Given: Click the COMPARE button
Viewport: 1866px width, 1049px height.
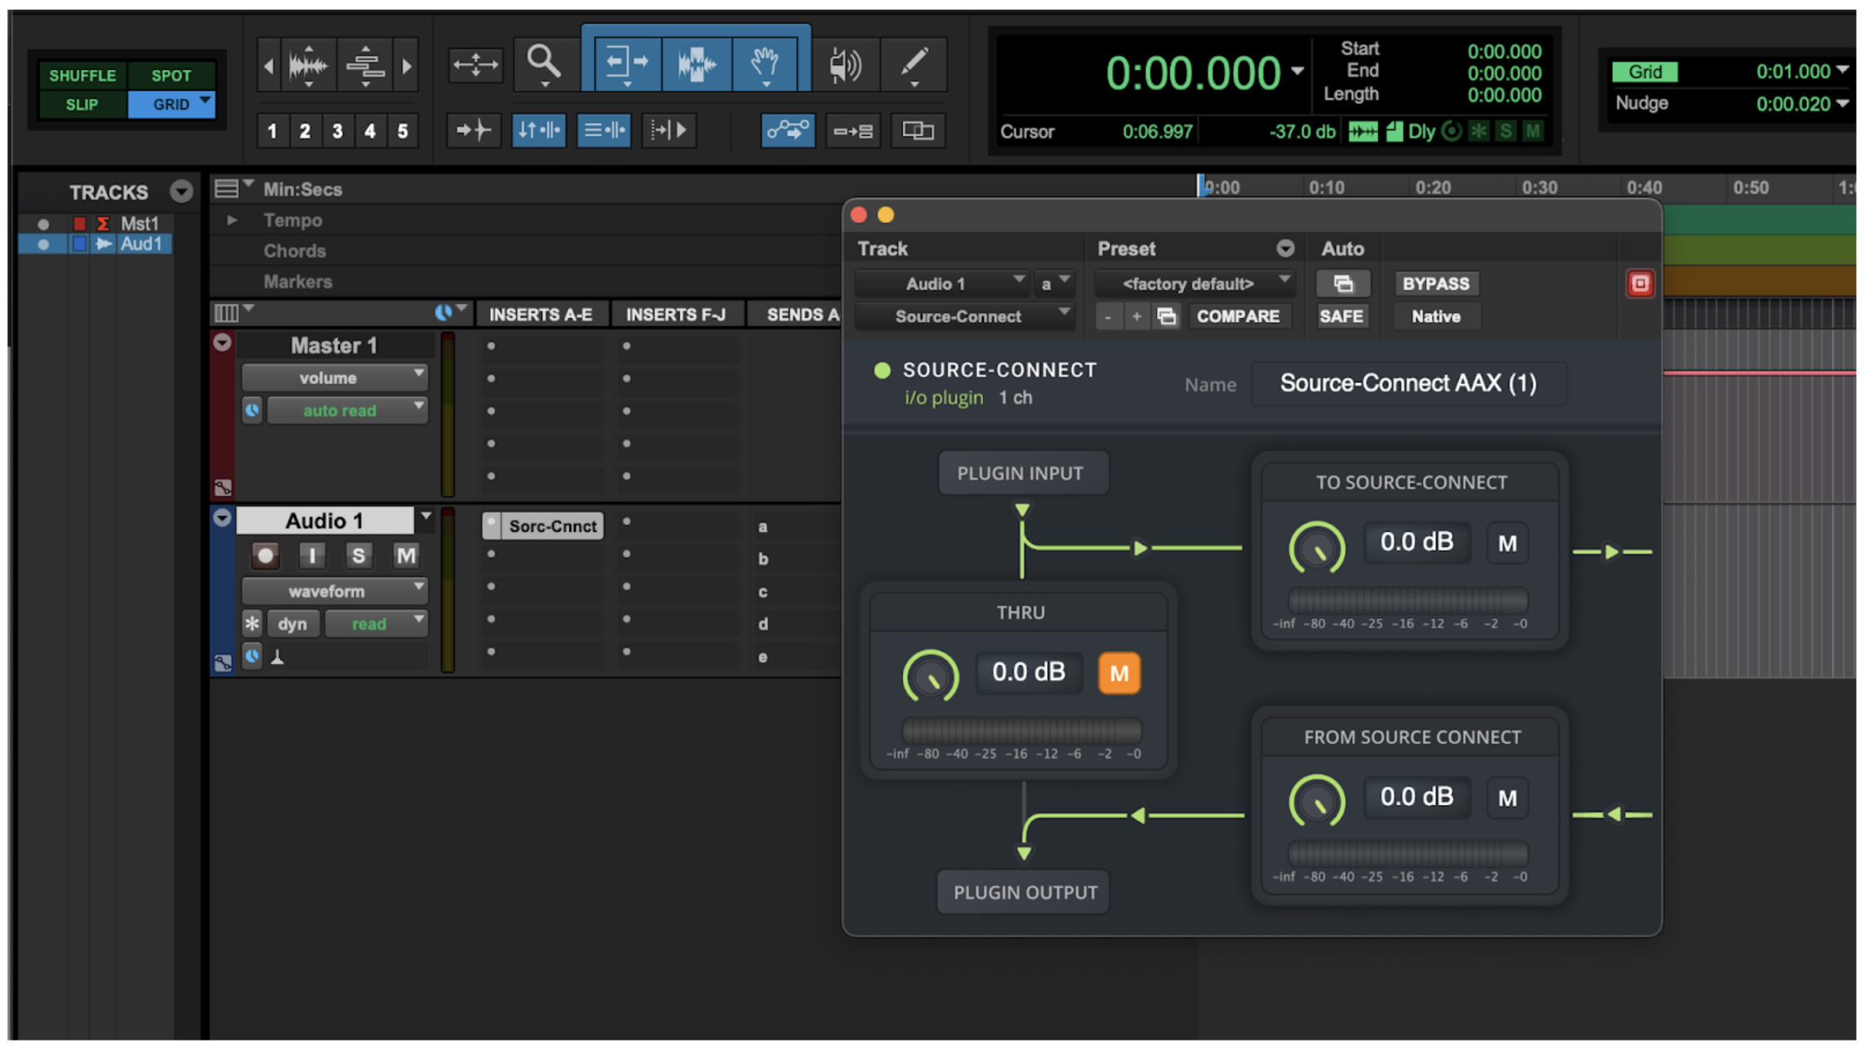Looking at the screenshot, I should point(1237,316).
